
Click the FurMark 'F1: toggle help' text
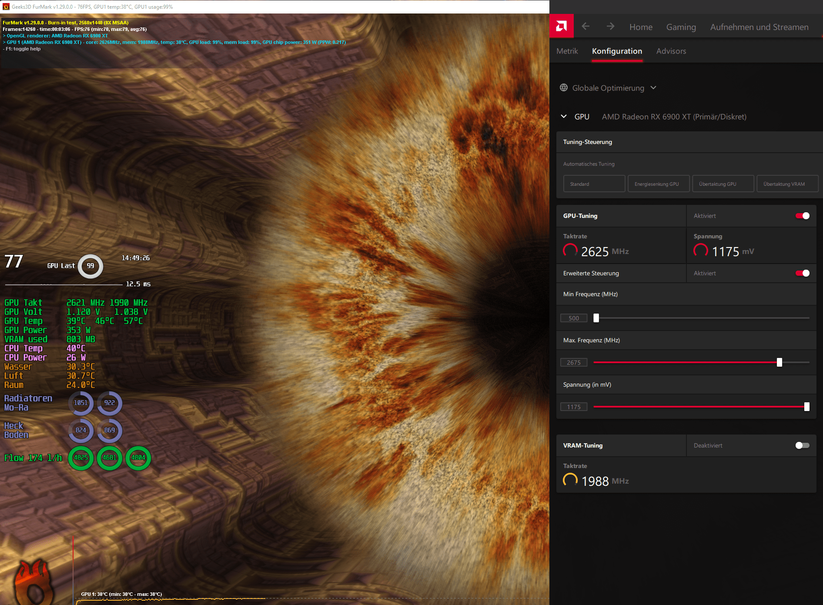(22, 49)
